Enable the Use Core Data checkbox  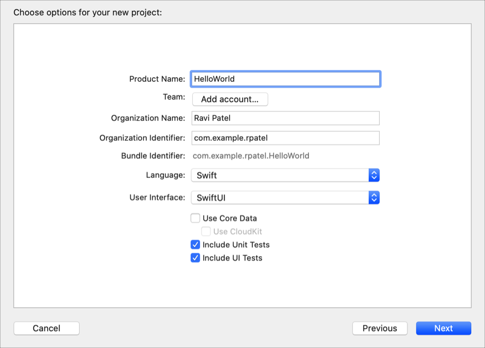click(x=195, y=218)
